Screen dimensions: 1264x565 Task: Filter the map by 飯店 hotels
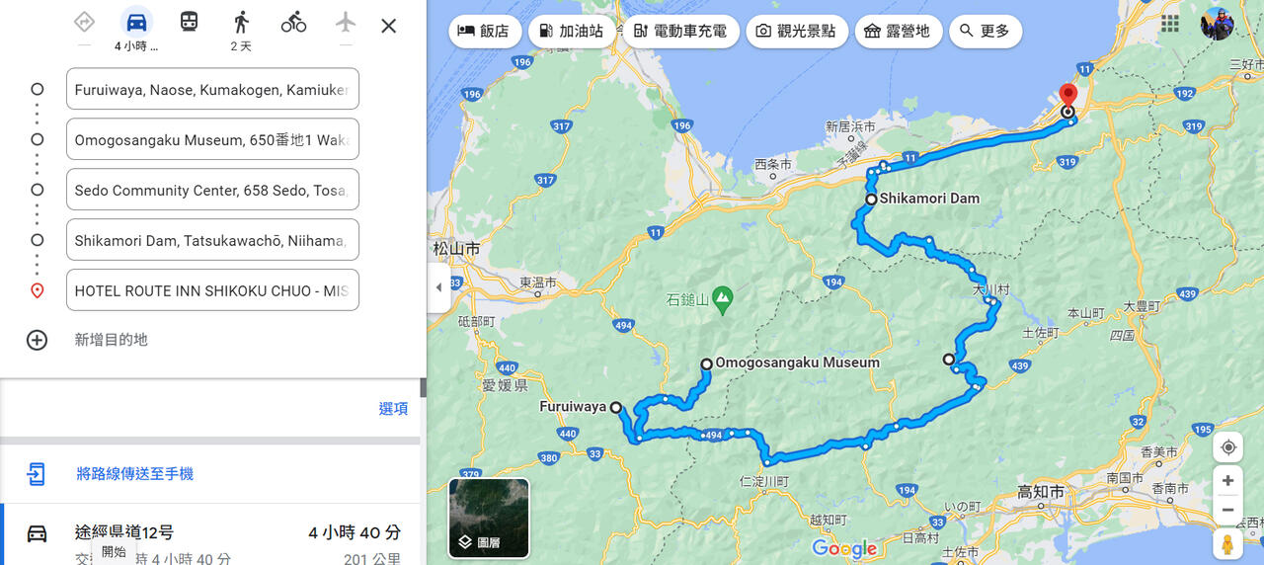(x=485, y=31)
